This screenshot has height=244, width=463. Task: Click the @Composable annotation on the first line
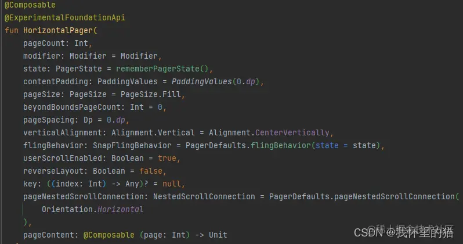point(30,5)
